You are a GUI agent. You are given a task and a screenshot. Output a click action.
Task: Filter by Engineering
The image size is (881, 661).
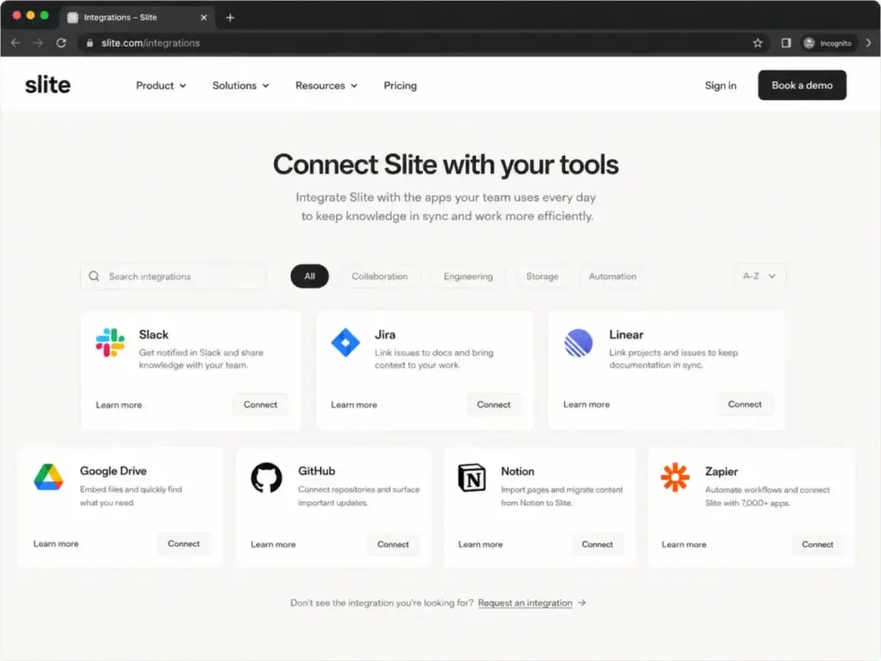468,276
